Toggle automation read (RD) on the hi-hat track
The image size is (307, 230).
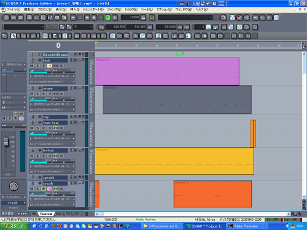pyautogui.click(x=55, y=156)
